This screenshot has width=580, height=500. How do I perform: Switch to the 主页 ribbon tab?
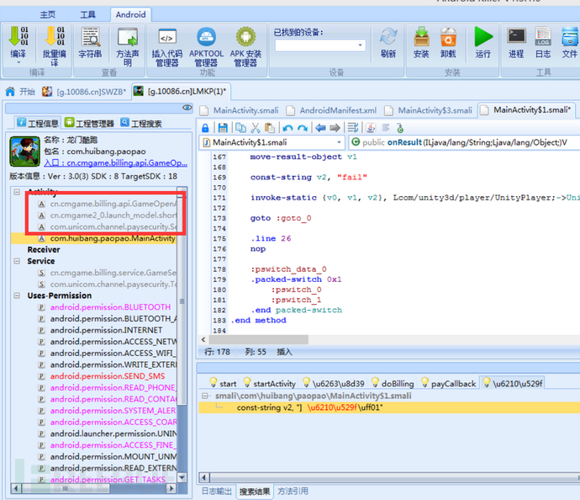48,14
